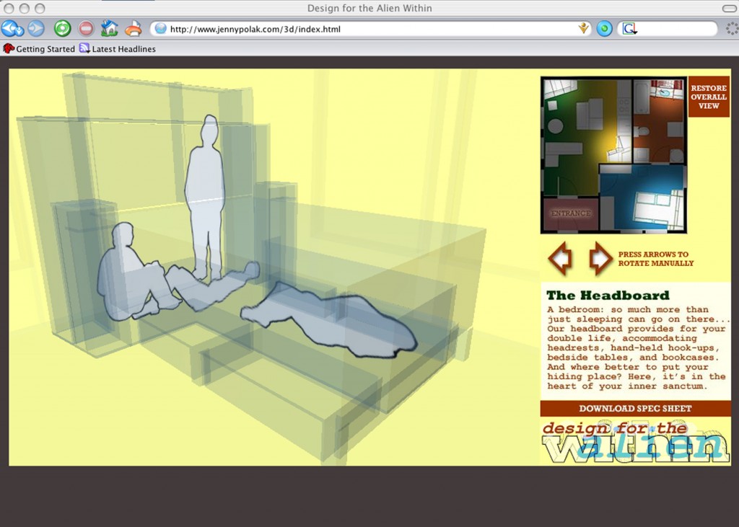The image size is (739, 527).
Task: Click the URL address field
Action: click(x=361, y=30)
